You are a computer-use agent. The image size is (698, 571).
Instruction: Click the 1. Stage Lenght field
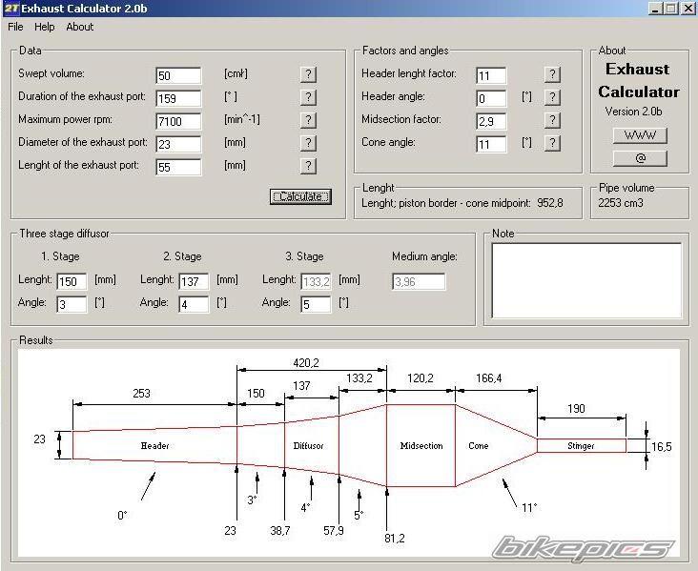tap(72, 281)
